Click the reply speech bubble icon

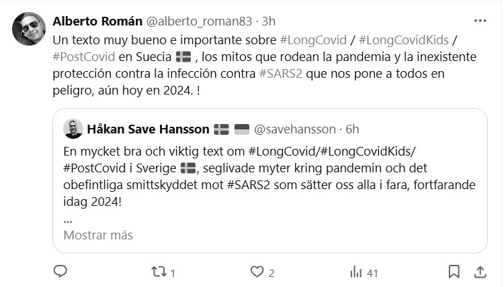pos(60,272)
